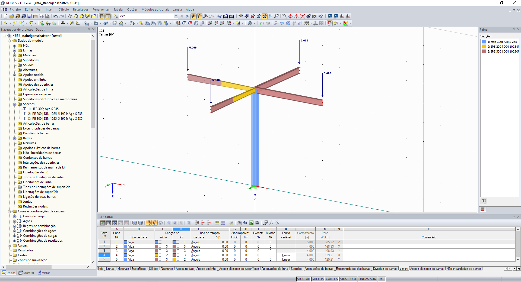Screen dimensions: 521x282
Task: Open the panel settings icon below legend
Action: tap(484, 201)
